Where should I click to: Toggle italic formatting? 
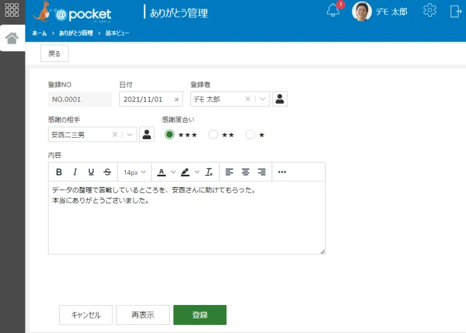click(x=75, y=172)
